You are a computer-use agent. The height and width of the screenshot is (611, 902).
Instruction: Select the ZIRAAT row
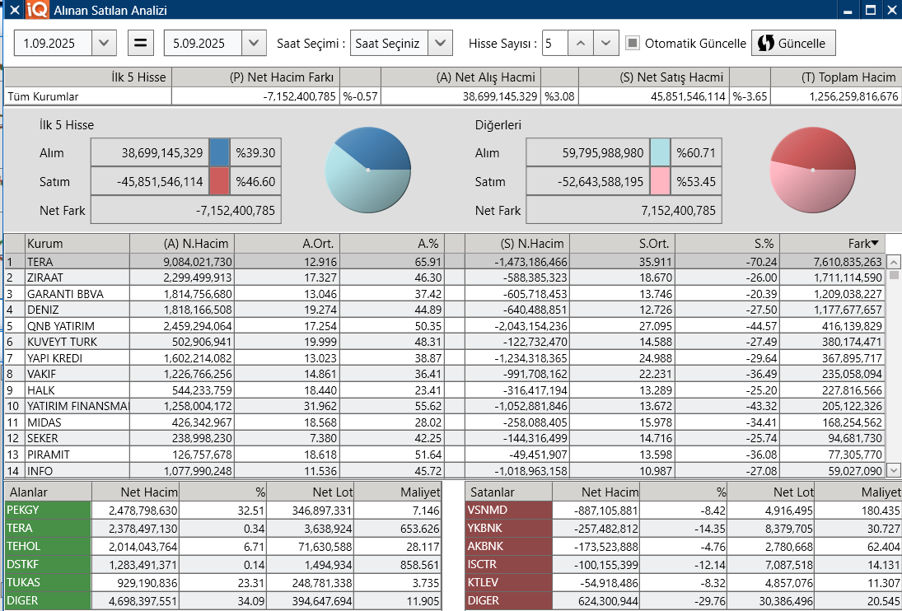pyautogui.click(x=446, y=278)
